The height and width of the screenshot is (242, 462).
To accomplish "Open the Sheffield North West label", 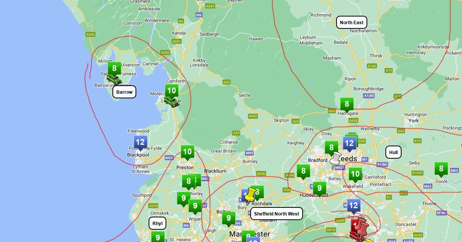I will pyautogui.click(x=276, y=214).
